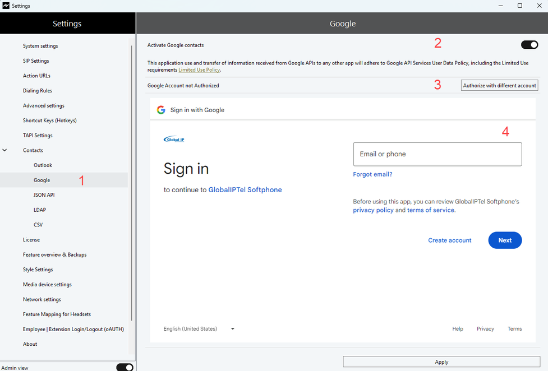The image size is (548, 371).
Task: Maximize the Settings window
Action: pyautogui.click(x=520, y=6)
